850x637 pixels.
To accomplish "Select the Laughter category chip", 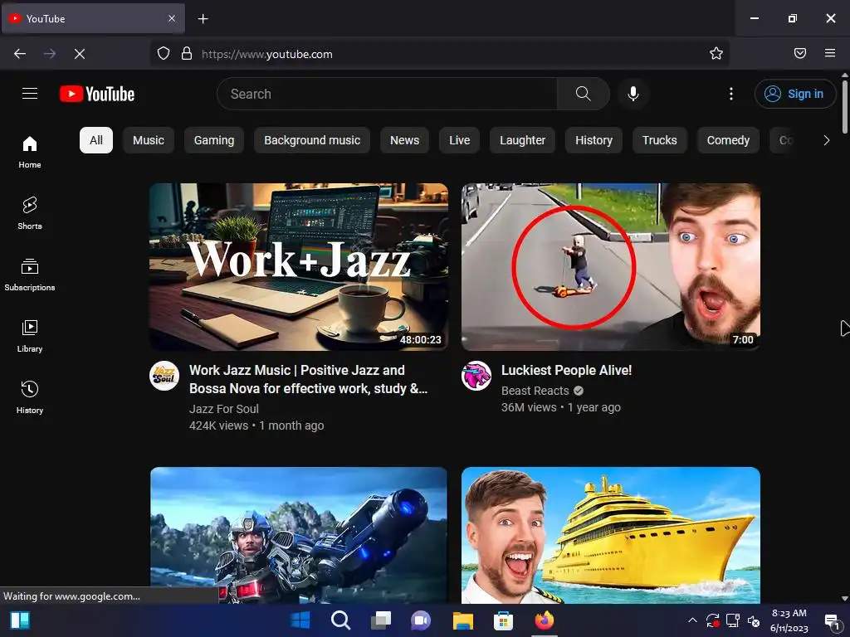I will 523,140.
